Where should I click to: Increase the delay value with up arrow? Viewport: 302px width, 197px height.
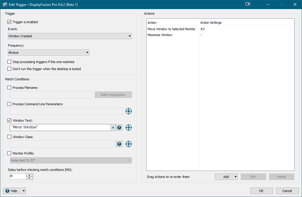tap(29, 175)
